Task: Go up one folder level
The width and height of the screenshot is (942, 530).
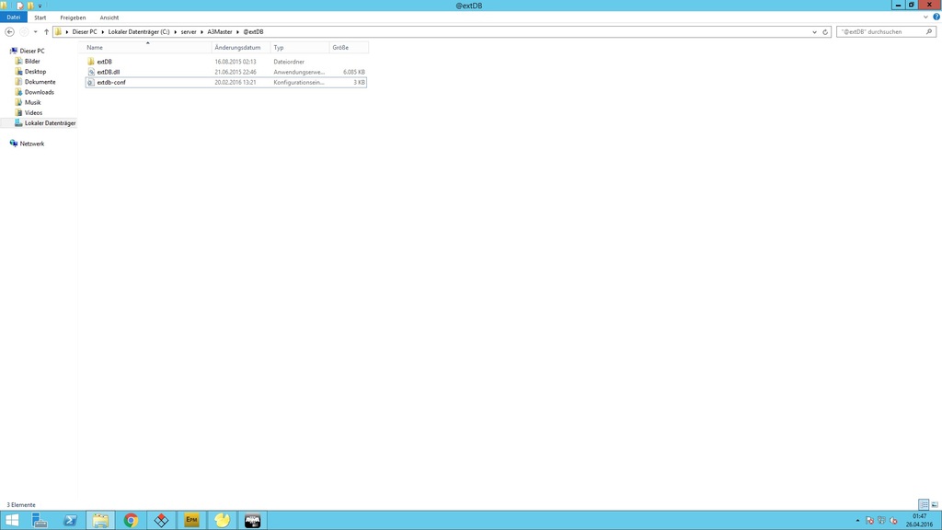Action: click(x=46, y=31)
